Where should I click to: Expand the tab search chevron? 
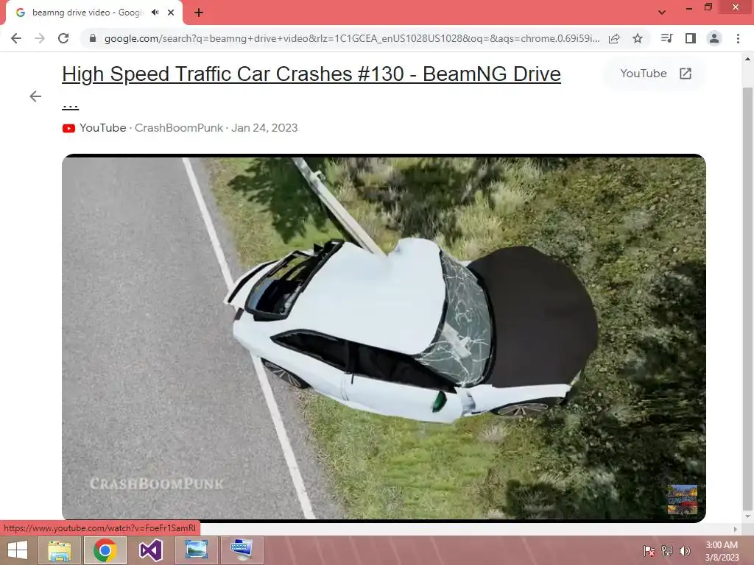click(662, 13)
